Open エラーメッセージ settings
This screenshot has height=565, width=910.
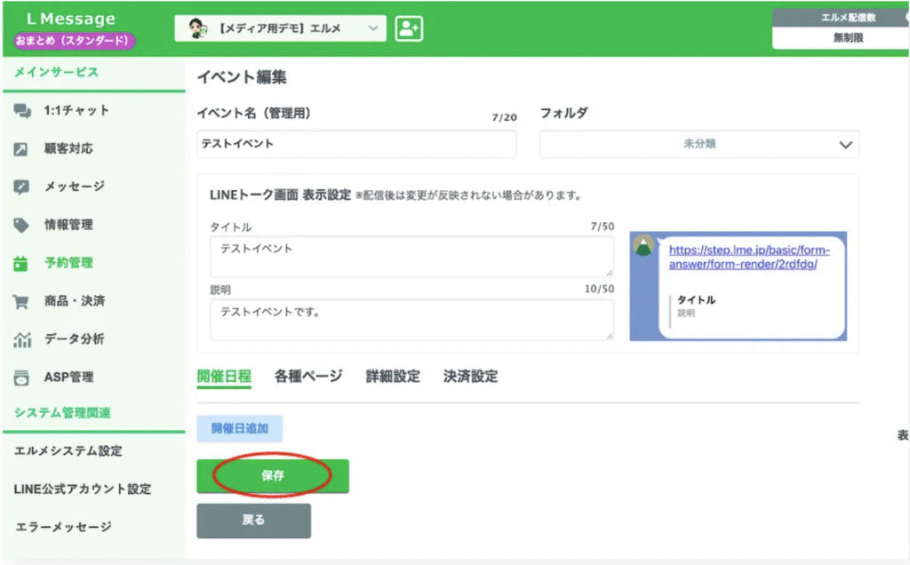tap(63, 528)
